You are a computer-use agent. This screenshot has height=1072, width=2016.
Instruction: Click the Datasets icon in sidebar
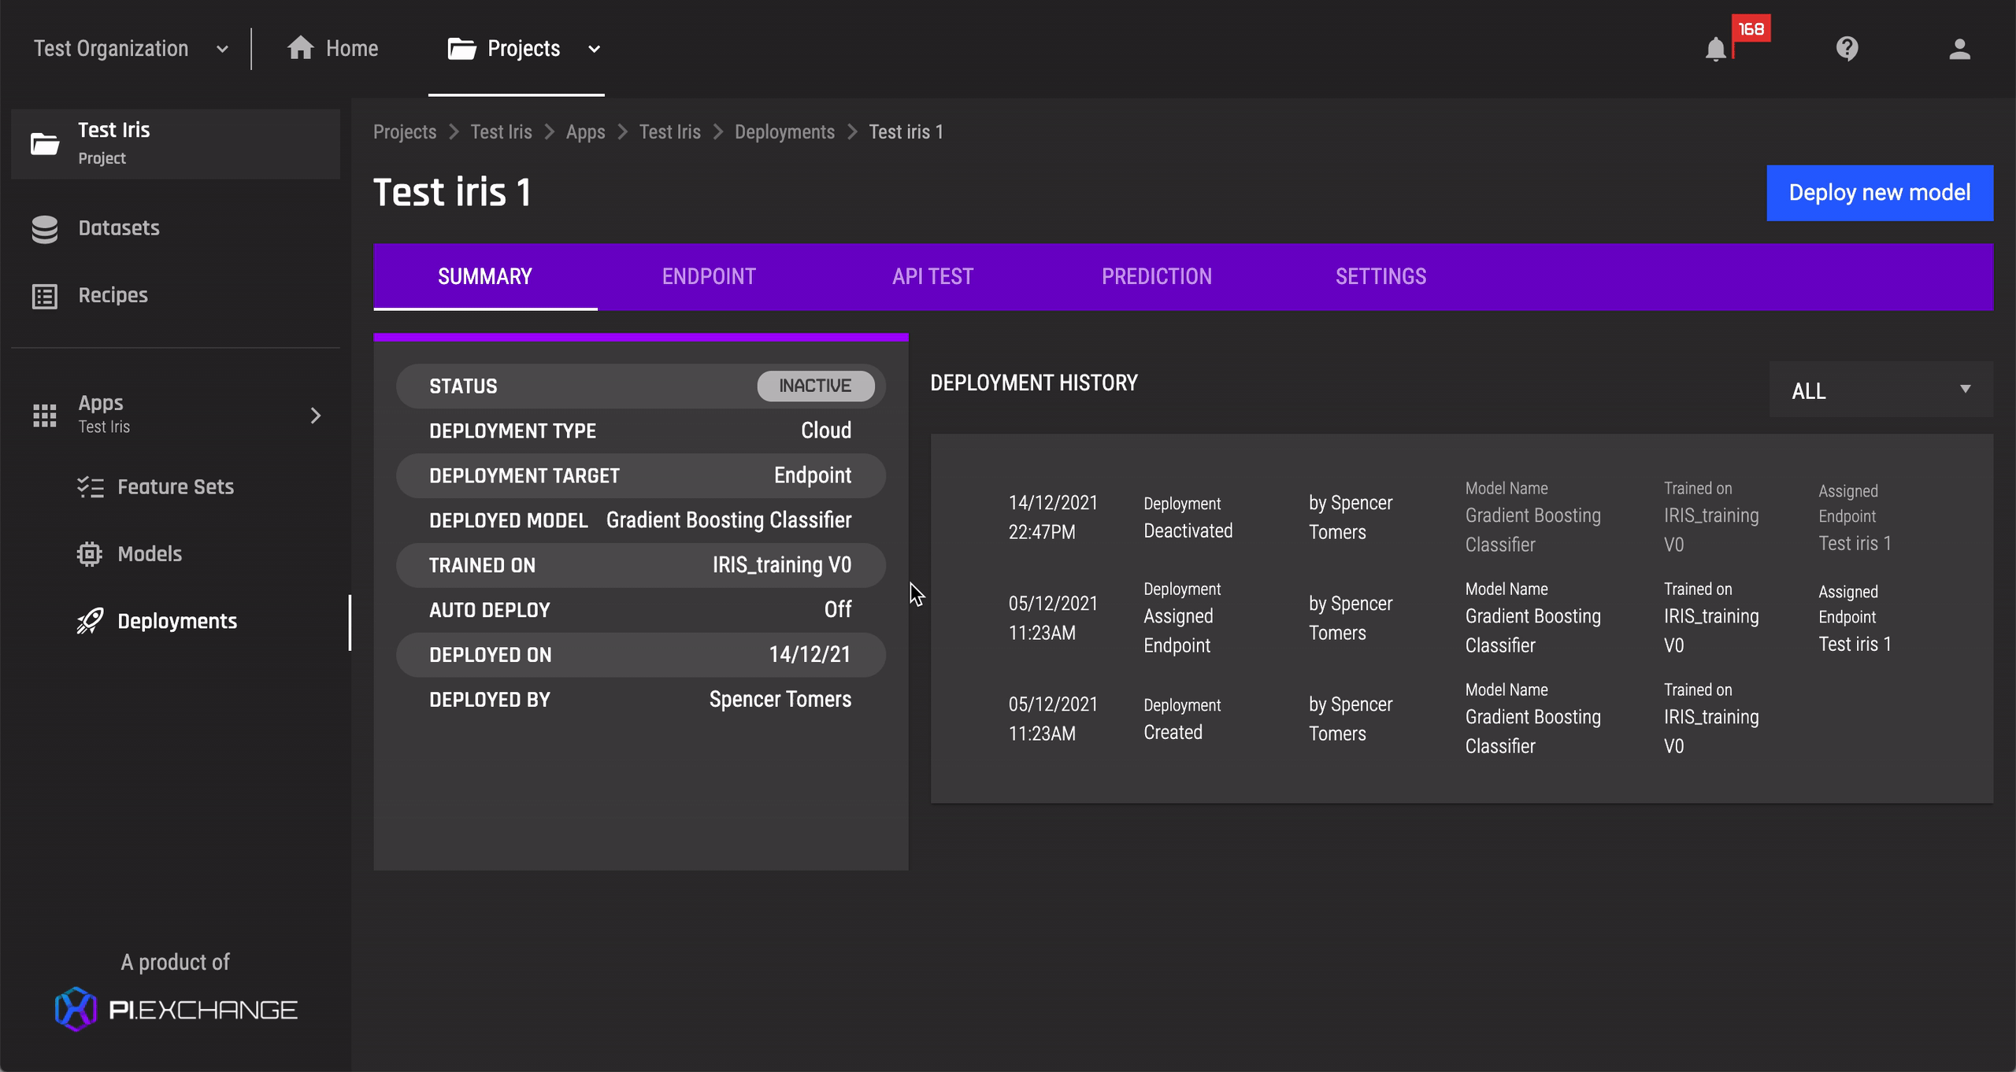coord(46,227)
